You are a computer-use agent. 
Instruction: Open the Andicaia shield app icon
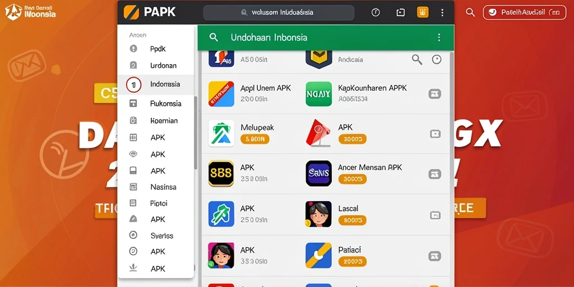coord(318,58)
